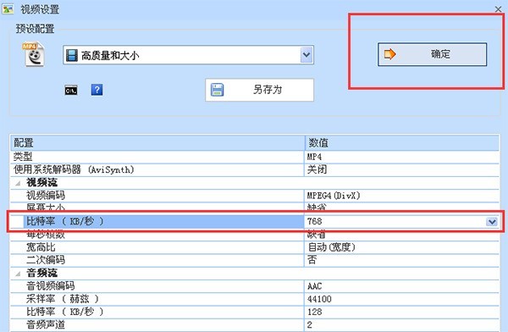Select the 宽高比 setting row
508x332 pixels.
[255, 247]
